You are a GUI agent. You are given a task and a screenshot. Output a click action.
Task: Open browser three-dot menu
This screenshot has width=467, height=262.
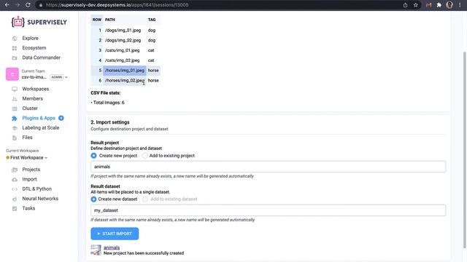coord(460,5)
